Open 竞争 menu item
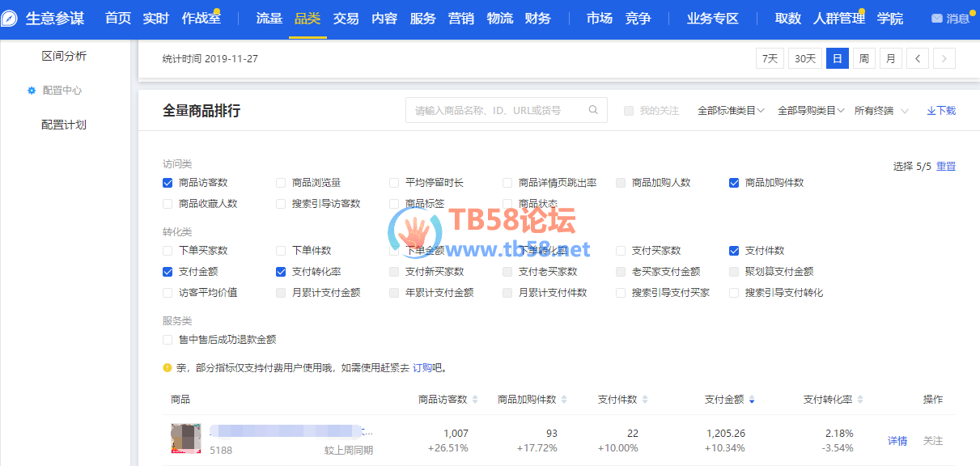The width and height of the screenshot is (980, 466). (x=638, y=19)
